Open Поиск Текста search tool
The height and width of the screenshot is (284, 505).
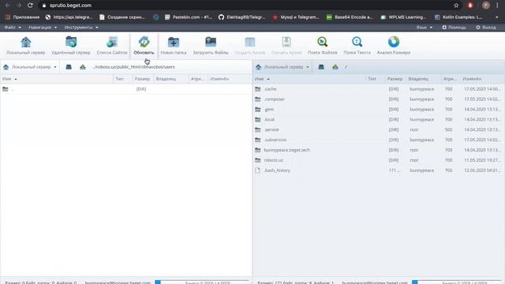click(357, 46)
